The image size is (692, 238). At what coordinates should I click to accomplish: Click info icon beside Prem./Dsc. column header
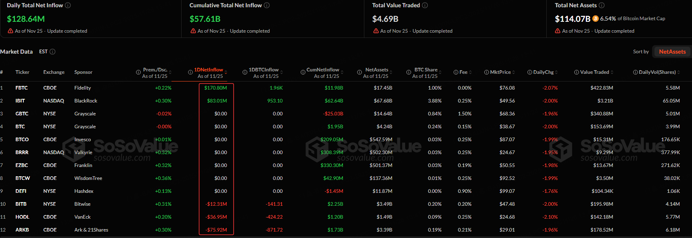pyautogui.click(x=138, y=72)
